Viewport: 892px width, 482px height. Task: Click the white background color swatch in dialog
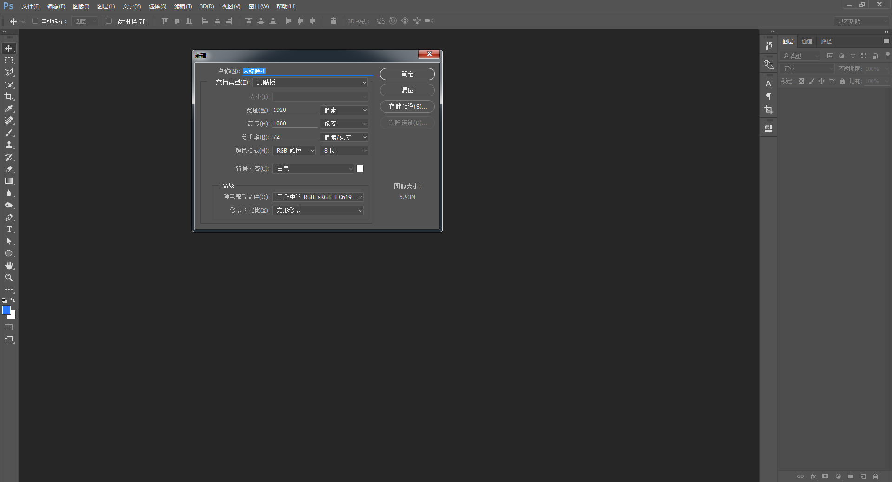tap(360, 169)
